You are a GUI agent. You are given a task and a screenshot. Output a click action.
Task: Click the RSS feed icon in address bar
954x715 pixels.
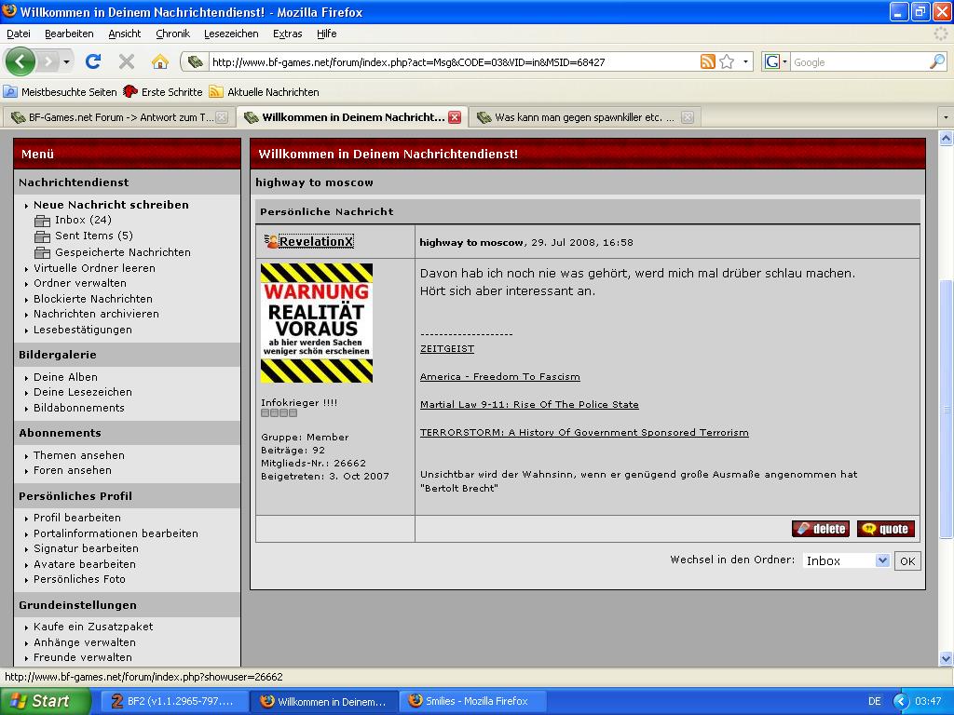tap(708, 62)
